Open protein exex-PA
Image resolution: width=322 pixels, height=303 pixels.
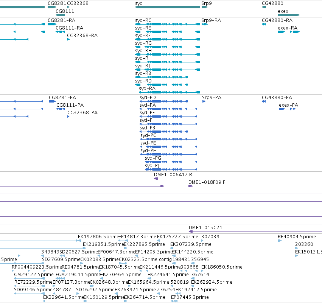[x=289, y=105]
